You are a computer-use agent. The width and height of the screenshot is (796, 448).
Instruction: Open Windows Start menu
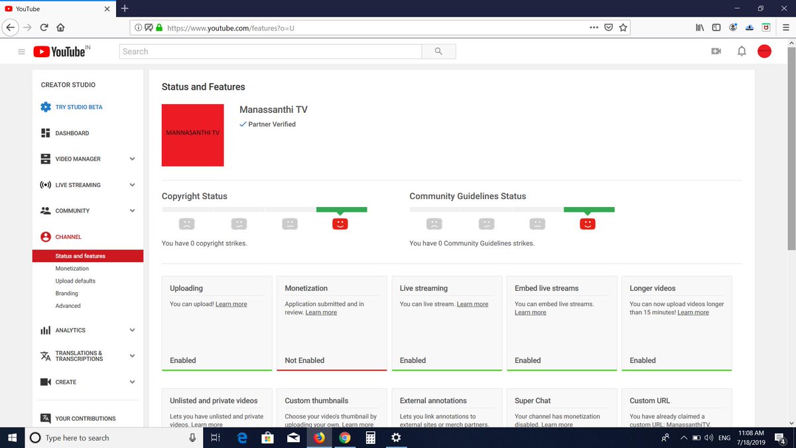[12, 438]
